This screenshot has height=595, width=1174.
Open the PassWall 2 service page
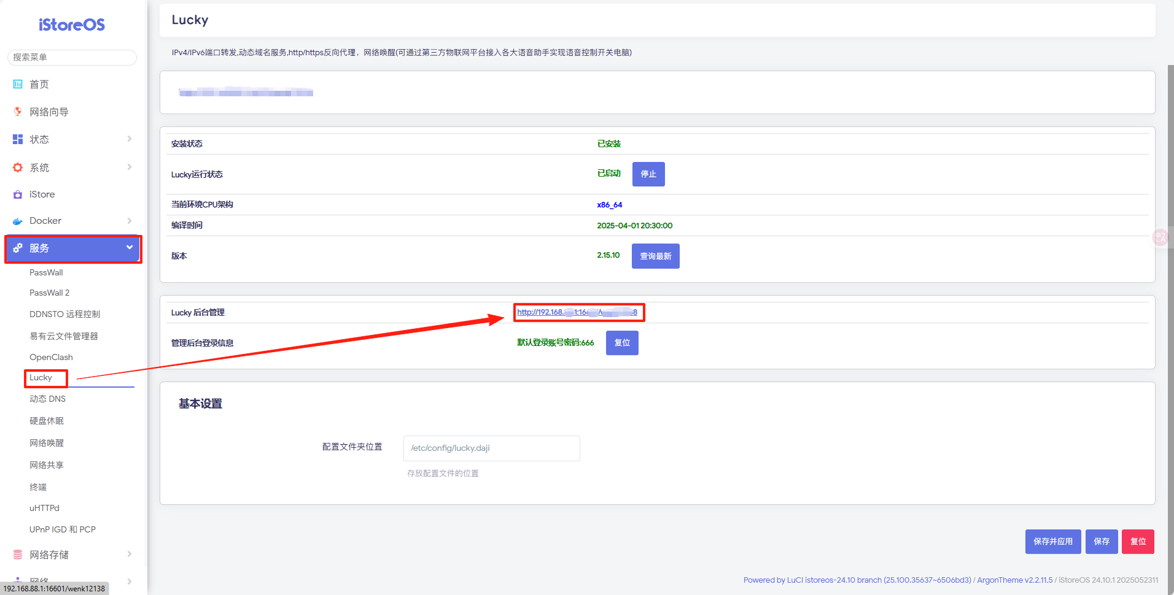coord(49,293)
